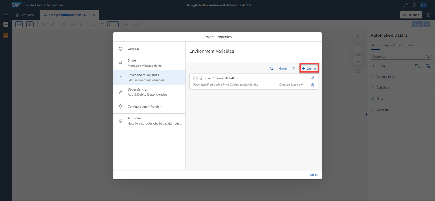This screenshot has height=201, width=435.
Task: Open the Dependencies section
Action: 150,92
